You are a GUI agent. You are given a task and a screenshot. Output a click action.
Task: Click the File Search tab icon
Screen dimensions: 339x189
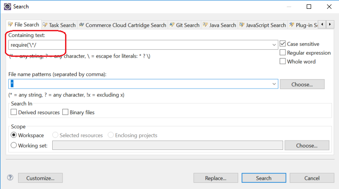[11, 25]
